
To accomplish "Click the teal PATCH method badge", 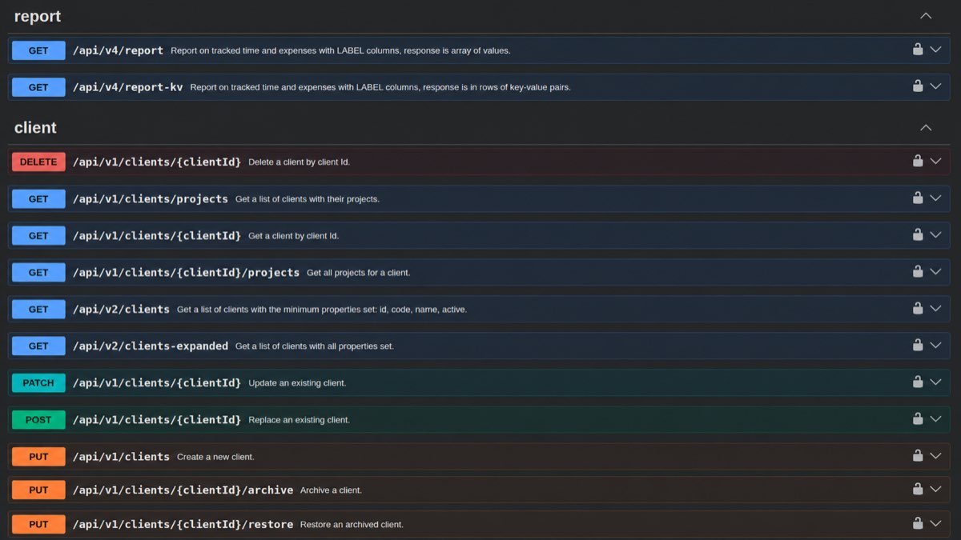I will click(38, 382).
